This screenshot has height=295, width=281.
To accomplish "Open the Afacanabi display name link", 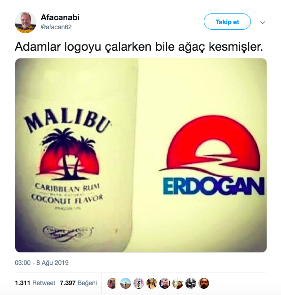I will click(60, 18).
